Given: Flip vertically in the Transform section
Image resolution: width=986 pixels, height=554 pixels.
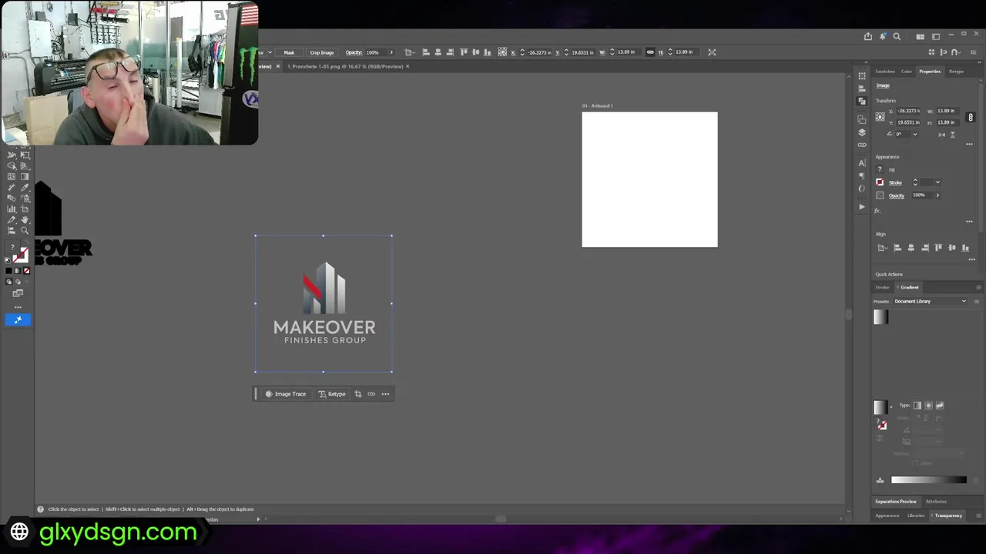Looking at the screenshot, I should [952, 135].
